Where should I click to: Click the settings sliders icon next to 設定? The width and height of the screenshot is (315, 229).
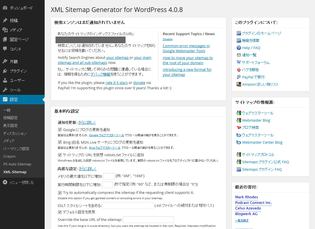point(5,99)
